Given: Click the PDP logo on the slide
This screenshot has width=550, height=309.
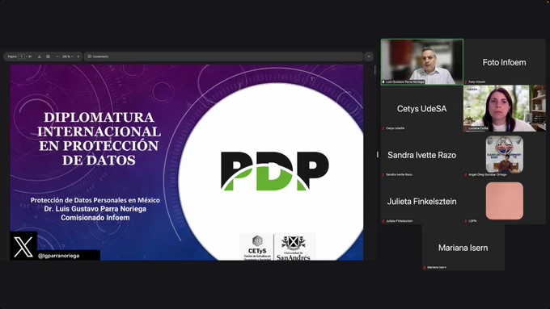Looking at the screenshot, I should tap(275, 171).
